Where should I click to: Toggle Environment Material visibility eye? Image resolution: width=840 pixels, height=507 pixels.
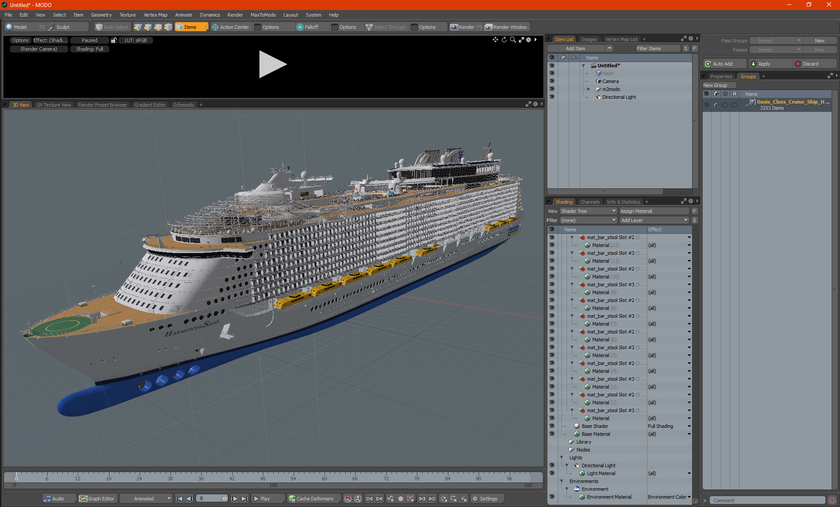[x=552, y=497]
